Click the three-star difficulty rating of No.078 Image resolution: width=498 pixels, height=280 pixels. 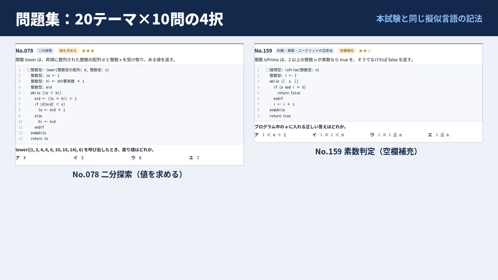coord(88,51)
